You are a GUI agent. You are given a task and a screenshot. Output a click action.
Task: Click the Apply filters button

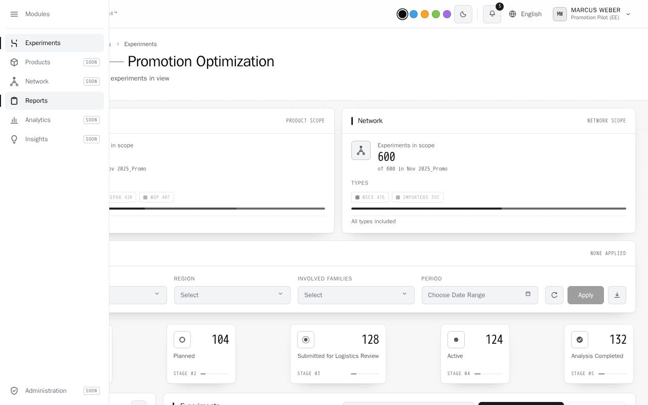point(586,295)
